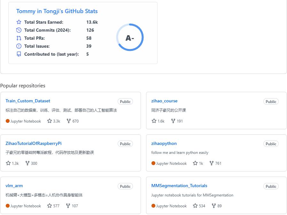The height and width of the screenshot is (215, 287).
Task: Open the Train_Custom_Dataset repository link
Action: point(28,101)
